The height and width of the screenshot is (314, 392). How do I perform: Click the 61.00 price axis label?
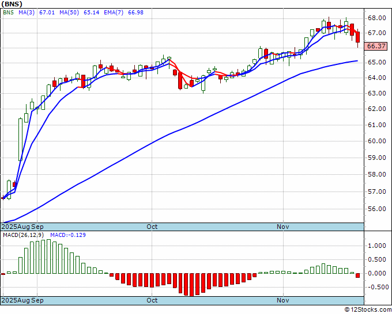376,125
